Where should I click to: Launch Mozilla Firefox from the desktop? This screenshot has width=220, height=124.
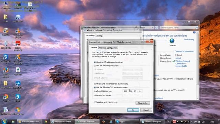coord(6,72)
